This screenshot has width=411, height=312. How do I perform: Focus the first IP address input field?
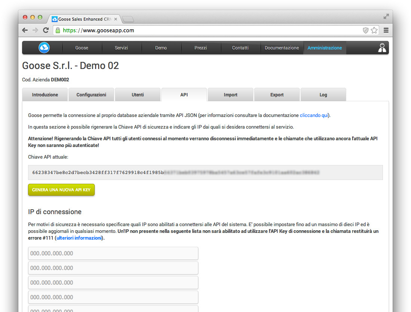(x=113, y=253)
